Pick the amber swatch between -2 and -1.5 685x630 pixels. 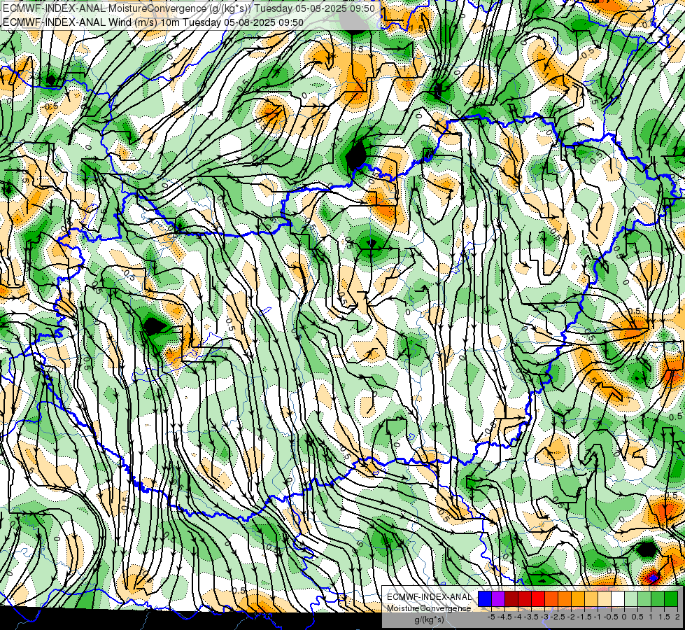pos(578,598)
